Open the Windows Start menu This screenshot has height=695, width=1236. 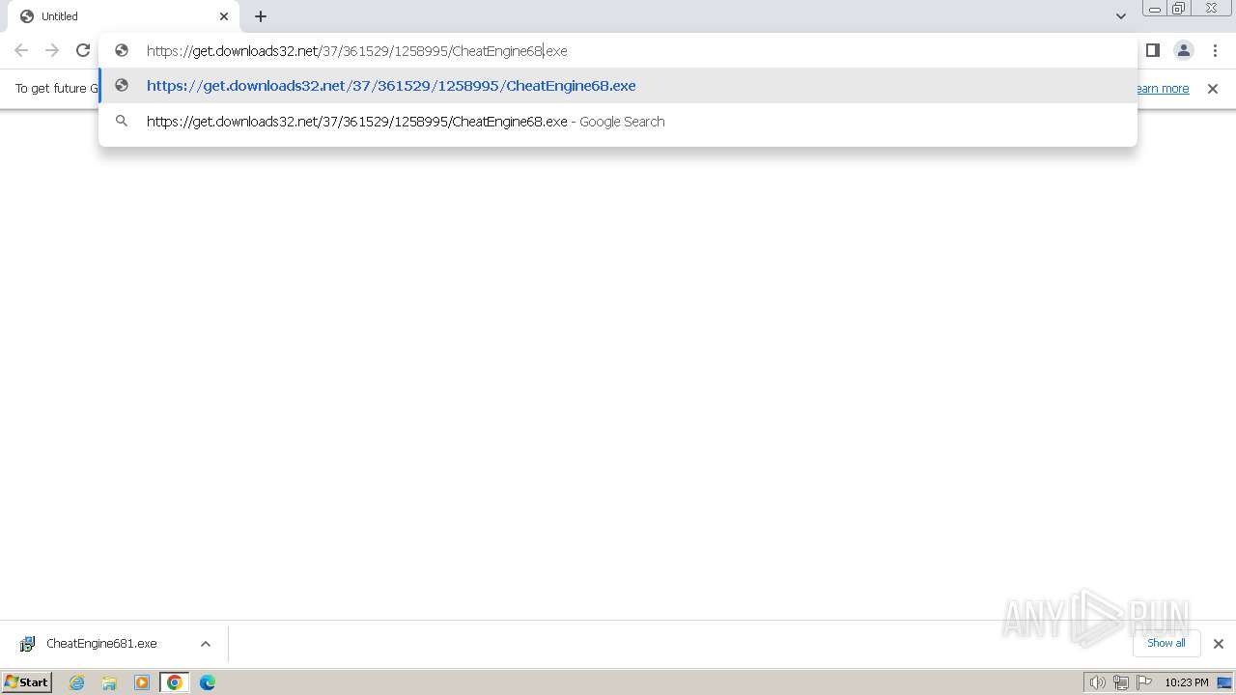coord(26,682)
